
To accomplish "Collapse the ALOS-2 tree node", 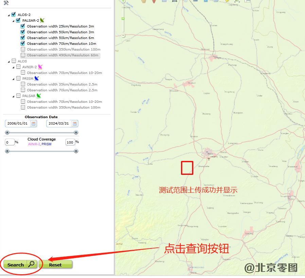I will [9, 15].
